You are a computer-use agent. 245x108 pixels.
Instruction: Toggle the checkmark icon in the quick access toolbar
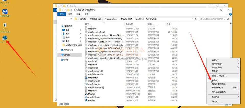tap(65, 10)
